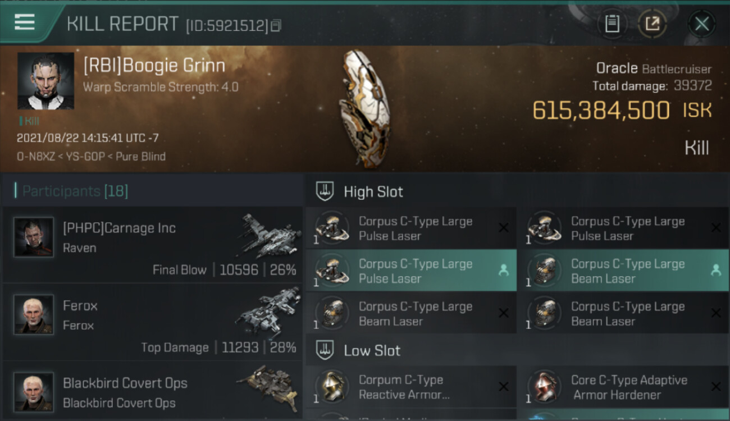730x421 pixels.
Task: Collapse the High Slot section
Action: coord(359,191)
